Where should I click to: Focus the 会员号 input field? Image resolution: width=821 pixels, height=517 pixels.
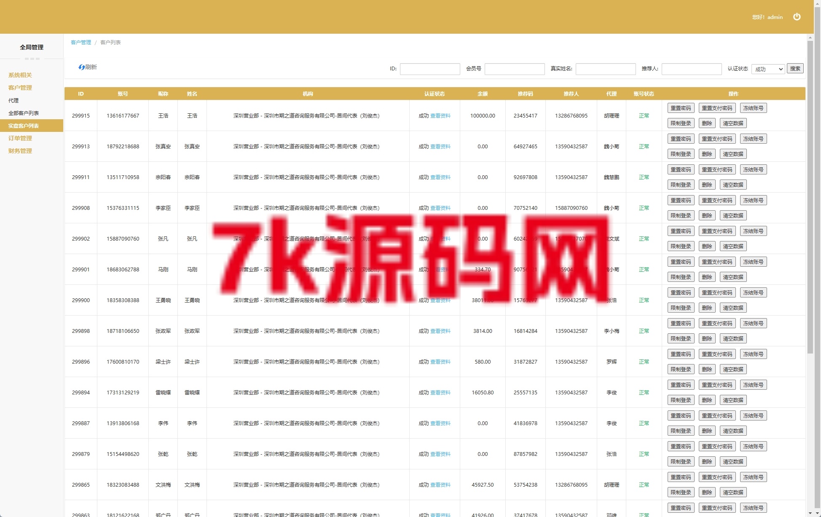point(514,69)
